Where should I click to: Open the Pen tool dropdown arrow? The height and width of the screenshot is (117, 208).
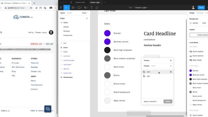88,8
